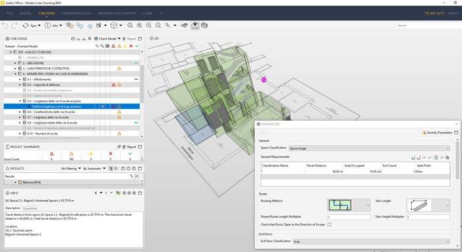Screen dimensions: 462x252
Task: Click the Undo arrow in the toolbar
Action: click(5, 26)
